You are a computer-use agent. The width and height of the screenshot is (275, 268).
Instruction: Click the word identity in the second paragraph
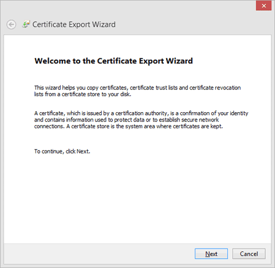[239, 113]
